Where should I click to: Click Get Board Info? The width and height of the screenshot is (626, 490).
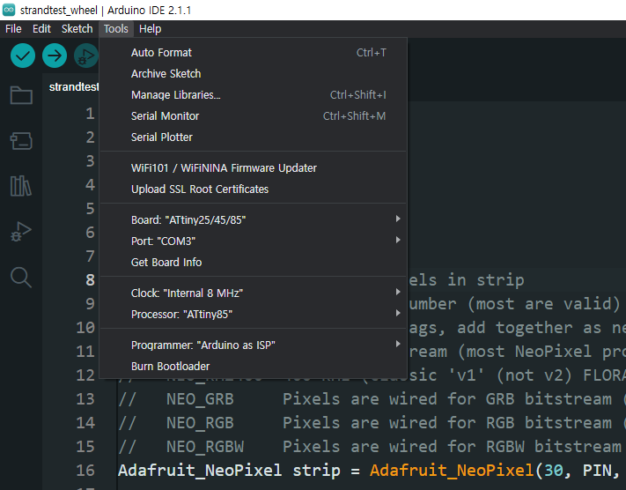pyautogui.click(x=253, y=263)
